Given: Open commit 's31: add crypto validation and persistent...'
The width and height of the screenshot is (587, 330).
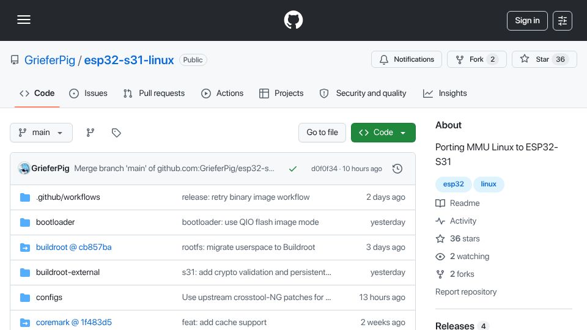Looking at the screenshot, I should [x=256, y=273].
